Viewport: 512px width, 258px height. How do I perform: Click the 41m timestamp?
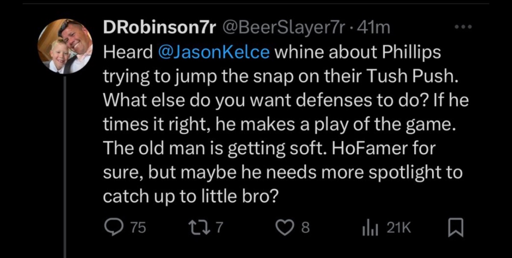click(x=375, y=28)
